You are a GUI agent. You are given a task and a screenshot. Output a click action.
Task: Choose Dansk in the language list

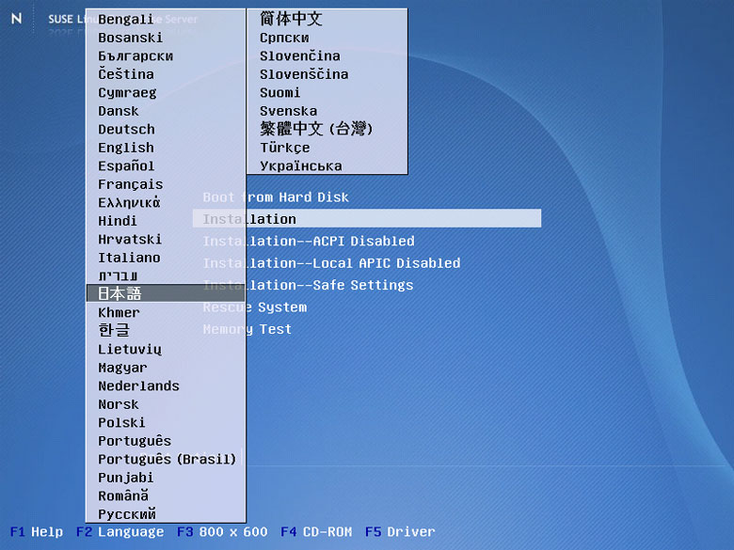pyautogui.click(x=118, y=111)
